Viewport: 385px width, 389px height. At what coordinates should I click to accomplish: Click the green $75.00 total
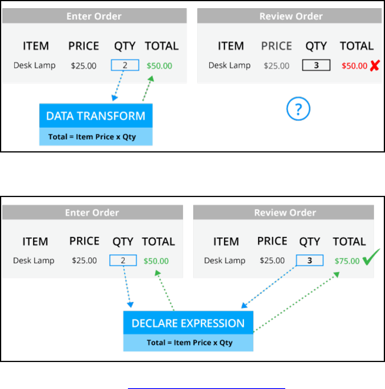coord(347,261)
